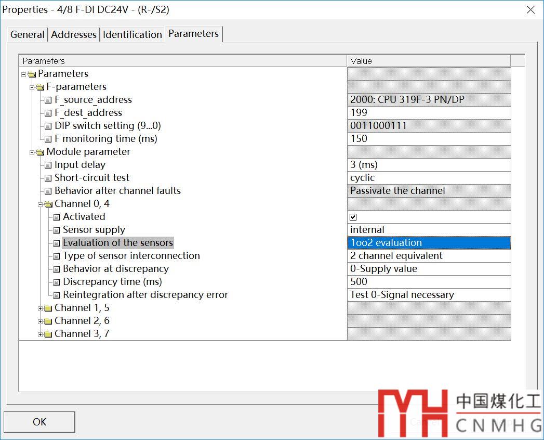The width and height of the screenshot is (544, 440).
Task: Collapse the F-parameters tree node
Action: pos(32,87)
